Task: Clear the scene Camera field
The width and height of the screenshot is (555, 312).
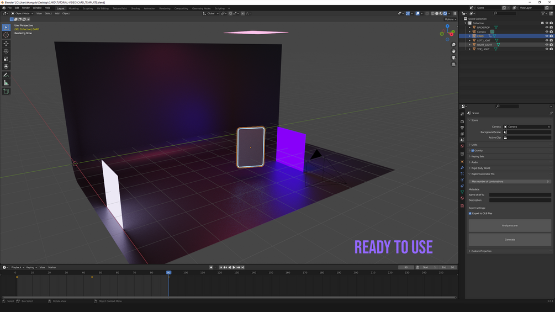Action: tap(549, 126)
